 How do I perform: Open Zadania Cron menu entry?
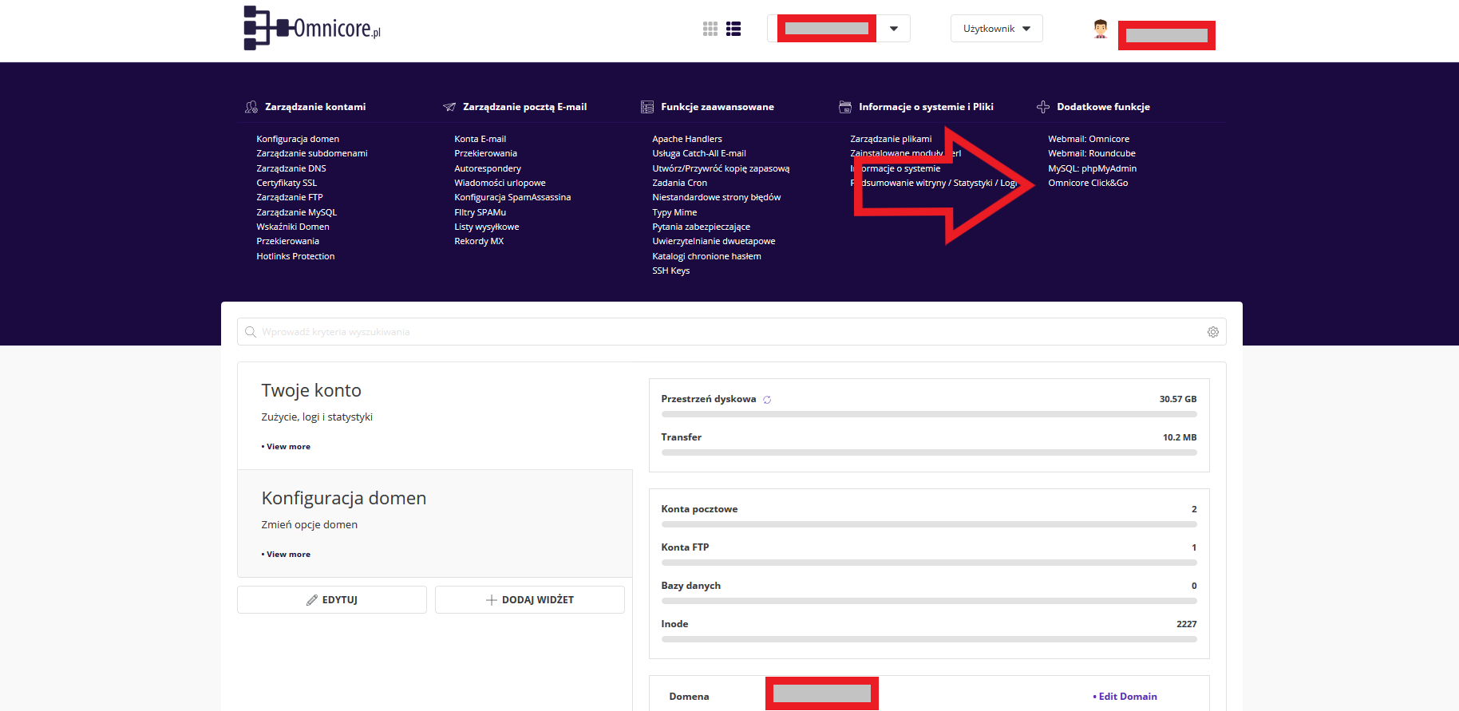tap(679, 183)
